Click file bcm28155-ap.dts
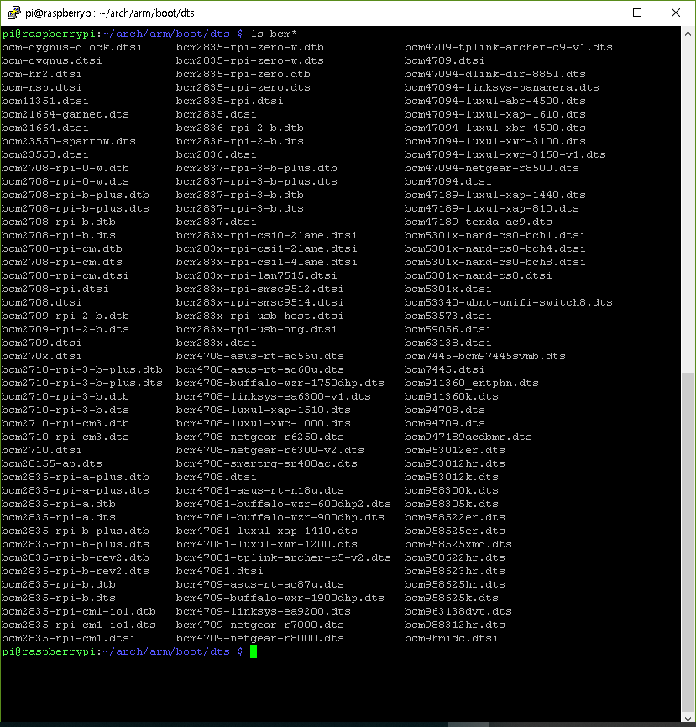696x727 pixels. pyautogui.click(x=52, y=464)
